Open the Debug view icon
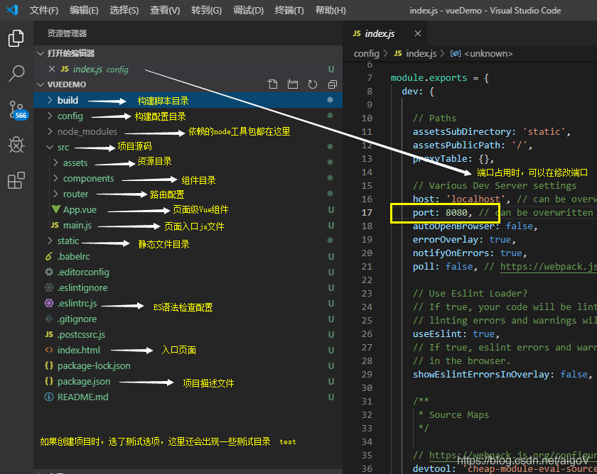The width and height of the screenshot is (597, 474). point(16,145)
